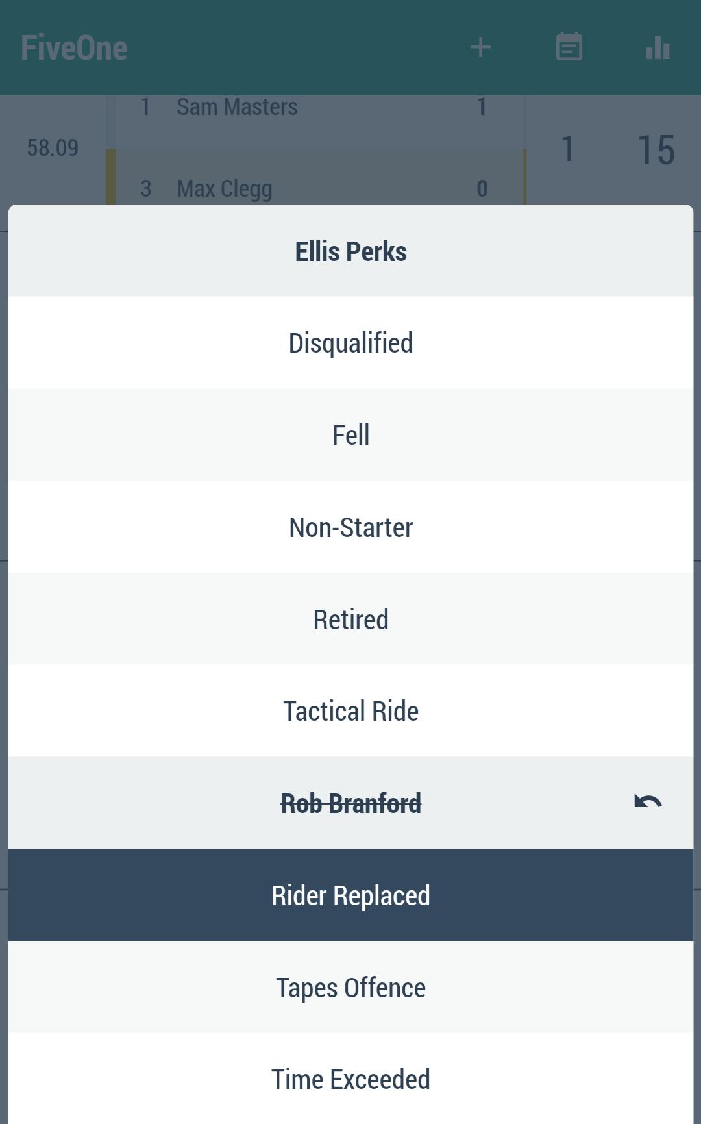This screenshot has width=701, height=1124.
Task: Choose Tactical Ride option
Action: click(x=350, y=711)
